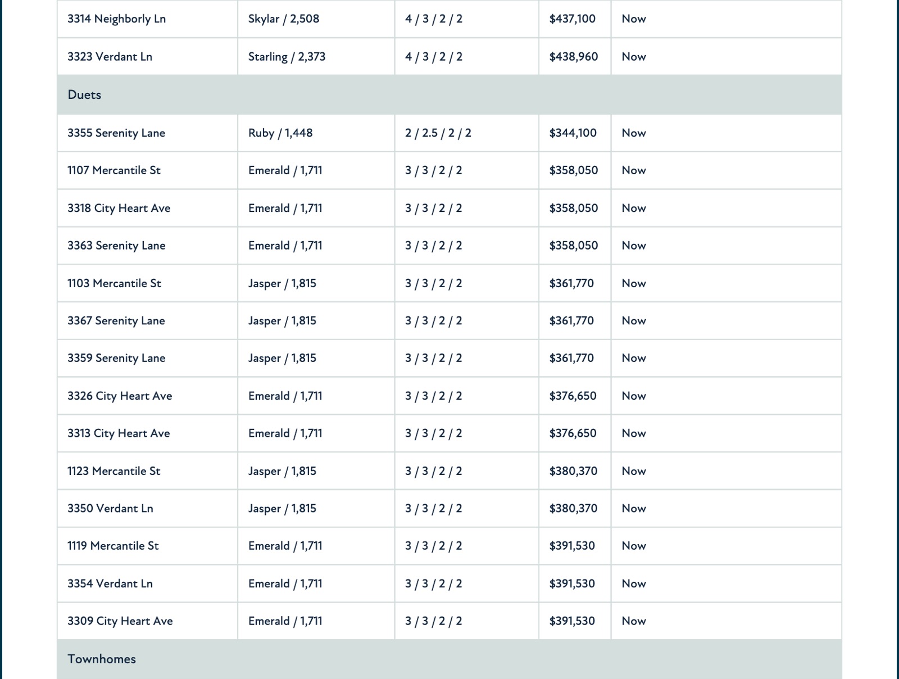Click the Duets section header
The width and height of the screenshot is (899, 679).
click(449, 94)
